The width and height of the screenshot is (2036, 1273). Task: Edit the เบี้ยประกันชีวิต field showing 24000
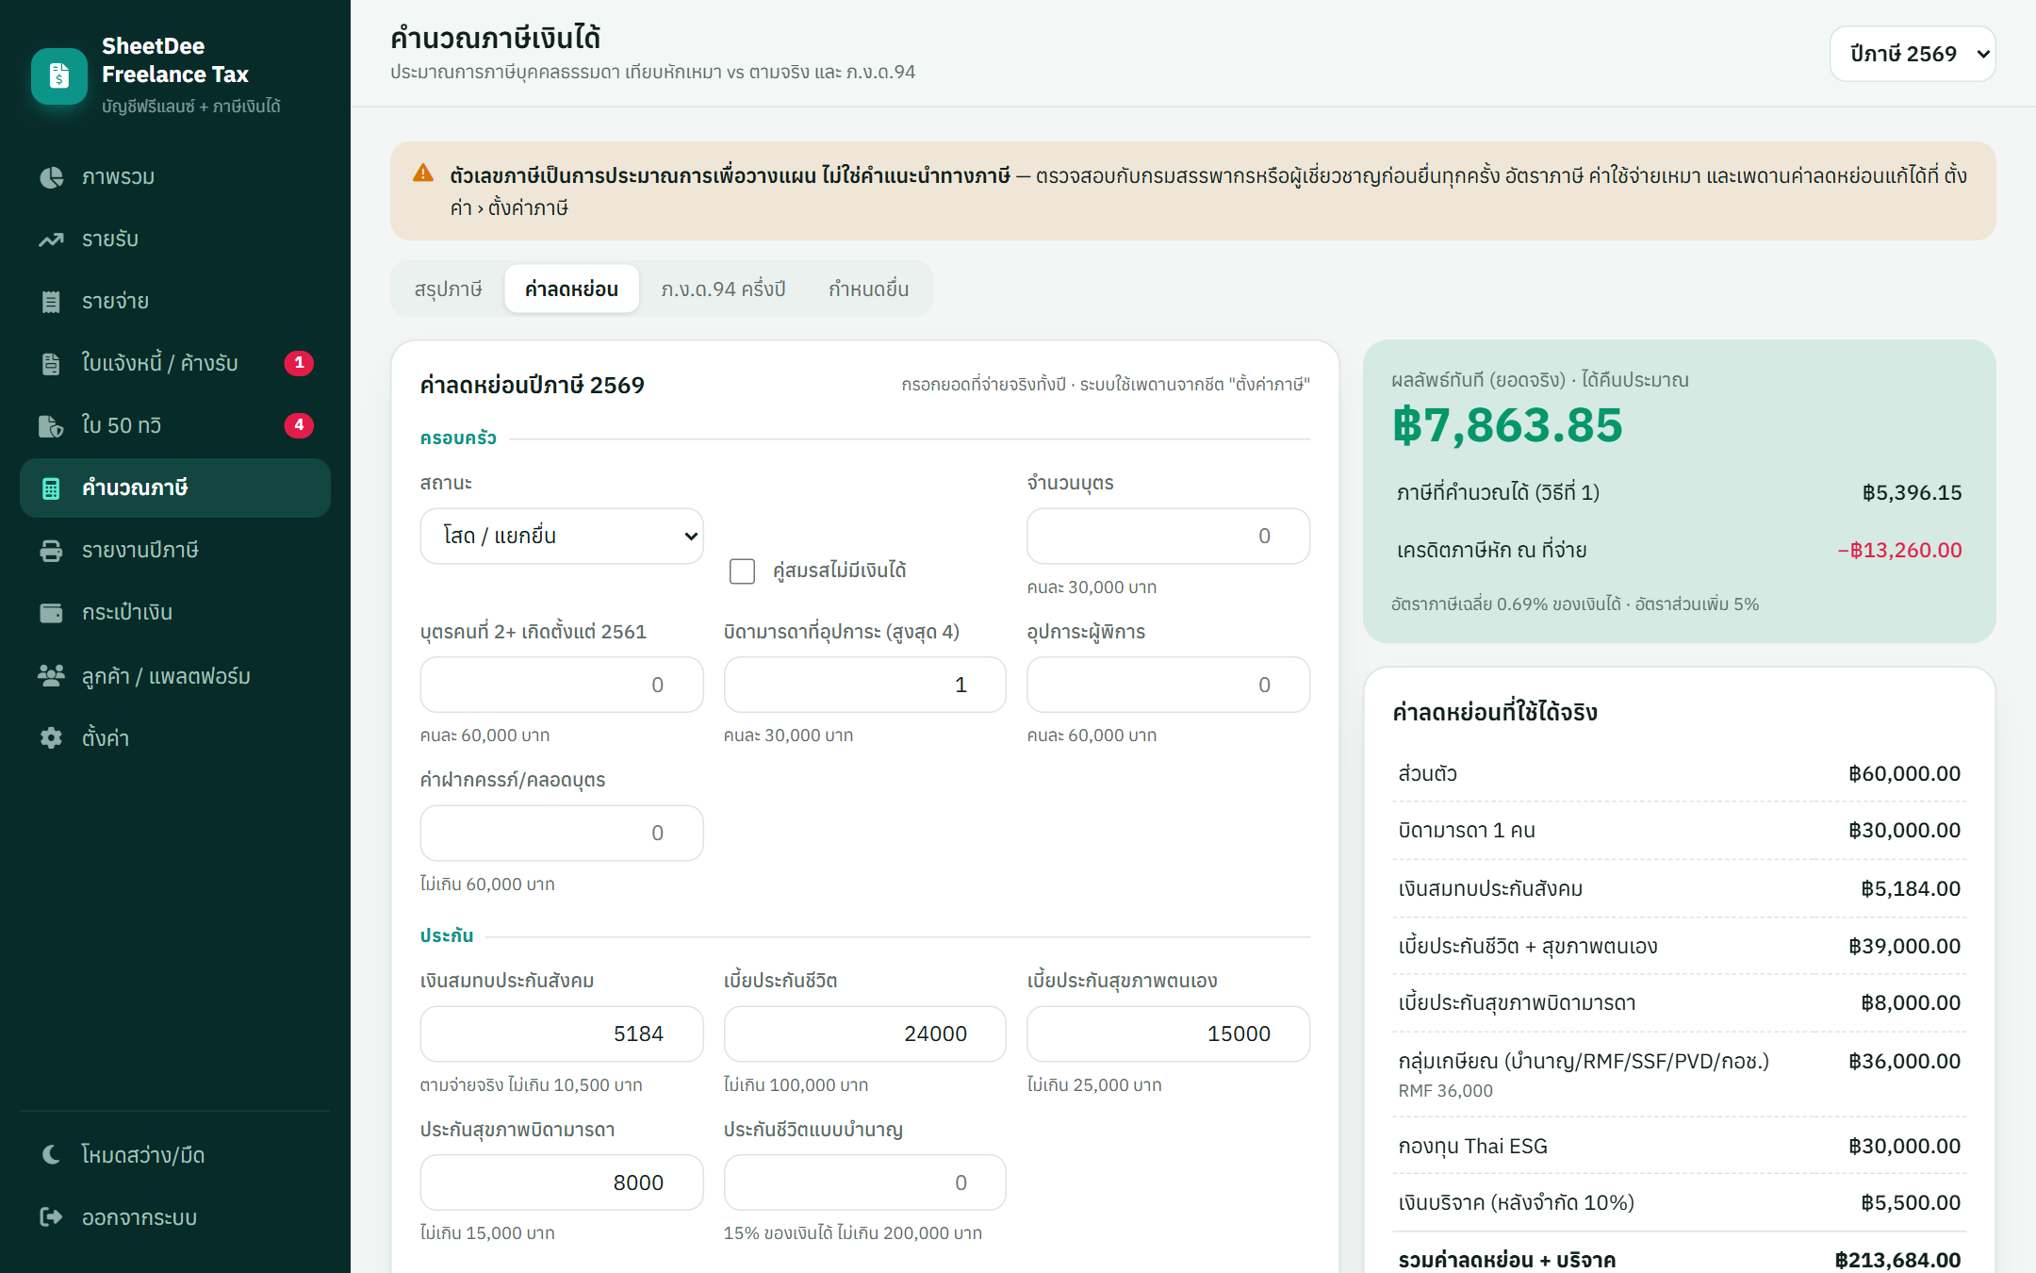pos(864,1033)
